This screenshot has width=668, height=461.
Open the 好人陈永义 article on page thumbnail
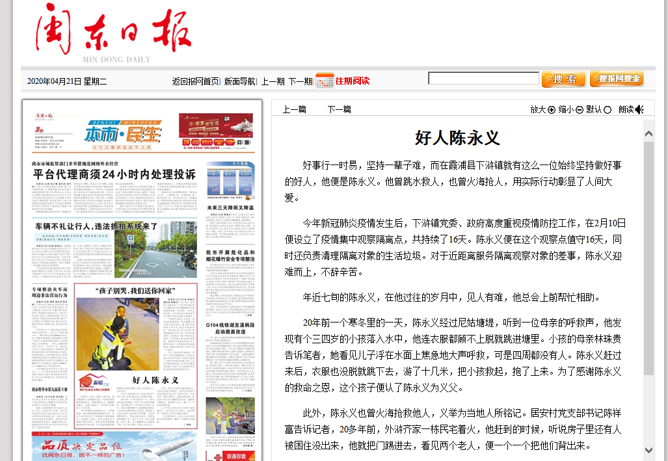[x=155, y=380]
